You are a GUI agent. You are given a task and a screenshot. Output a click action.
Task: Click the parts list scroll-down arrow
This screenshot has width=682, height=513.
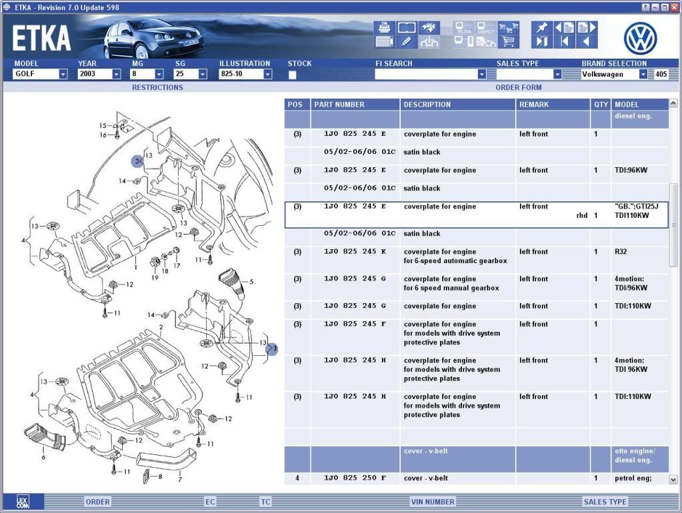(673, 480)
